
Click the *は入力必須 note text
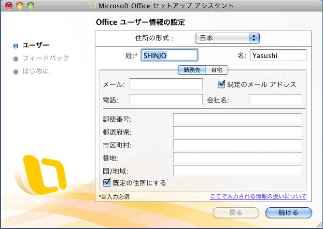coord(114,197)
